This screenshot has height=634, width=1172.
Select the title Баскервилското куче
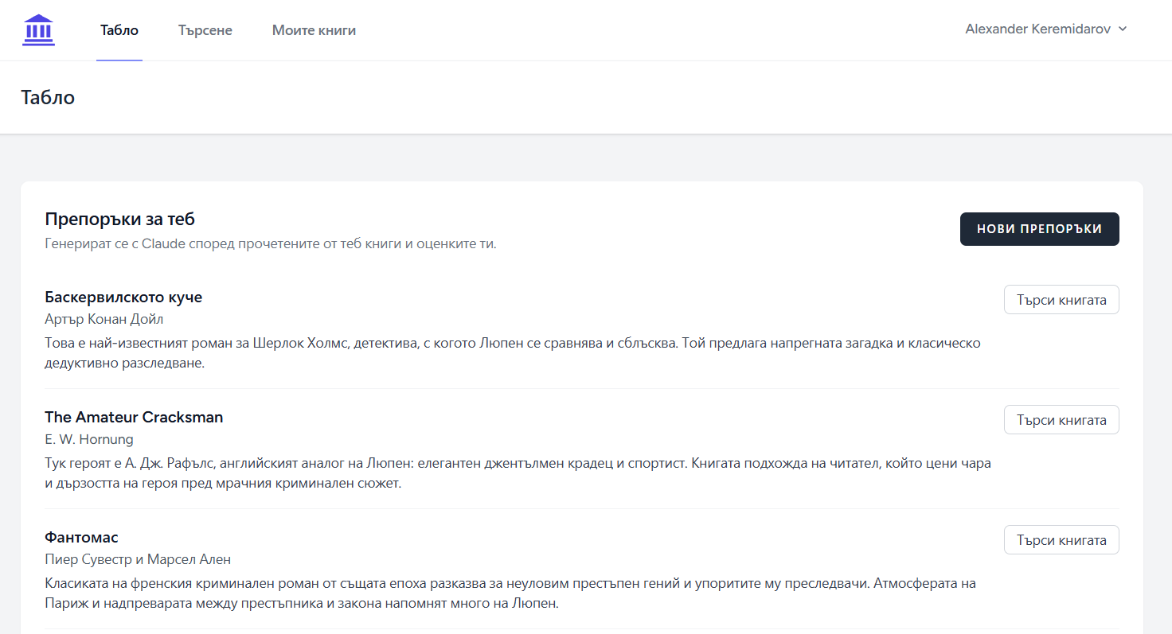pos(123,298)
